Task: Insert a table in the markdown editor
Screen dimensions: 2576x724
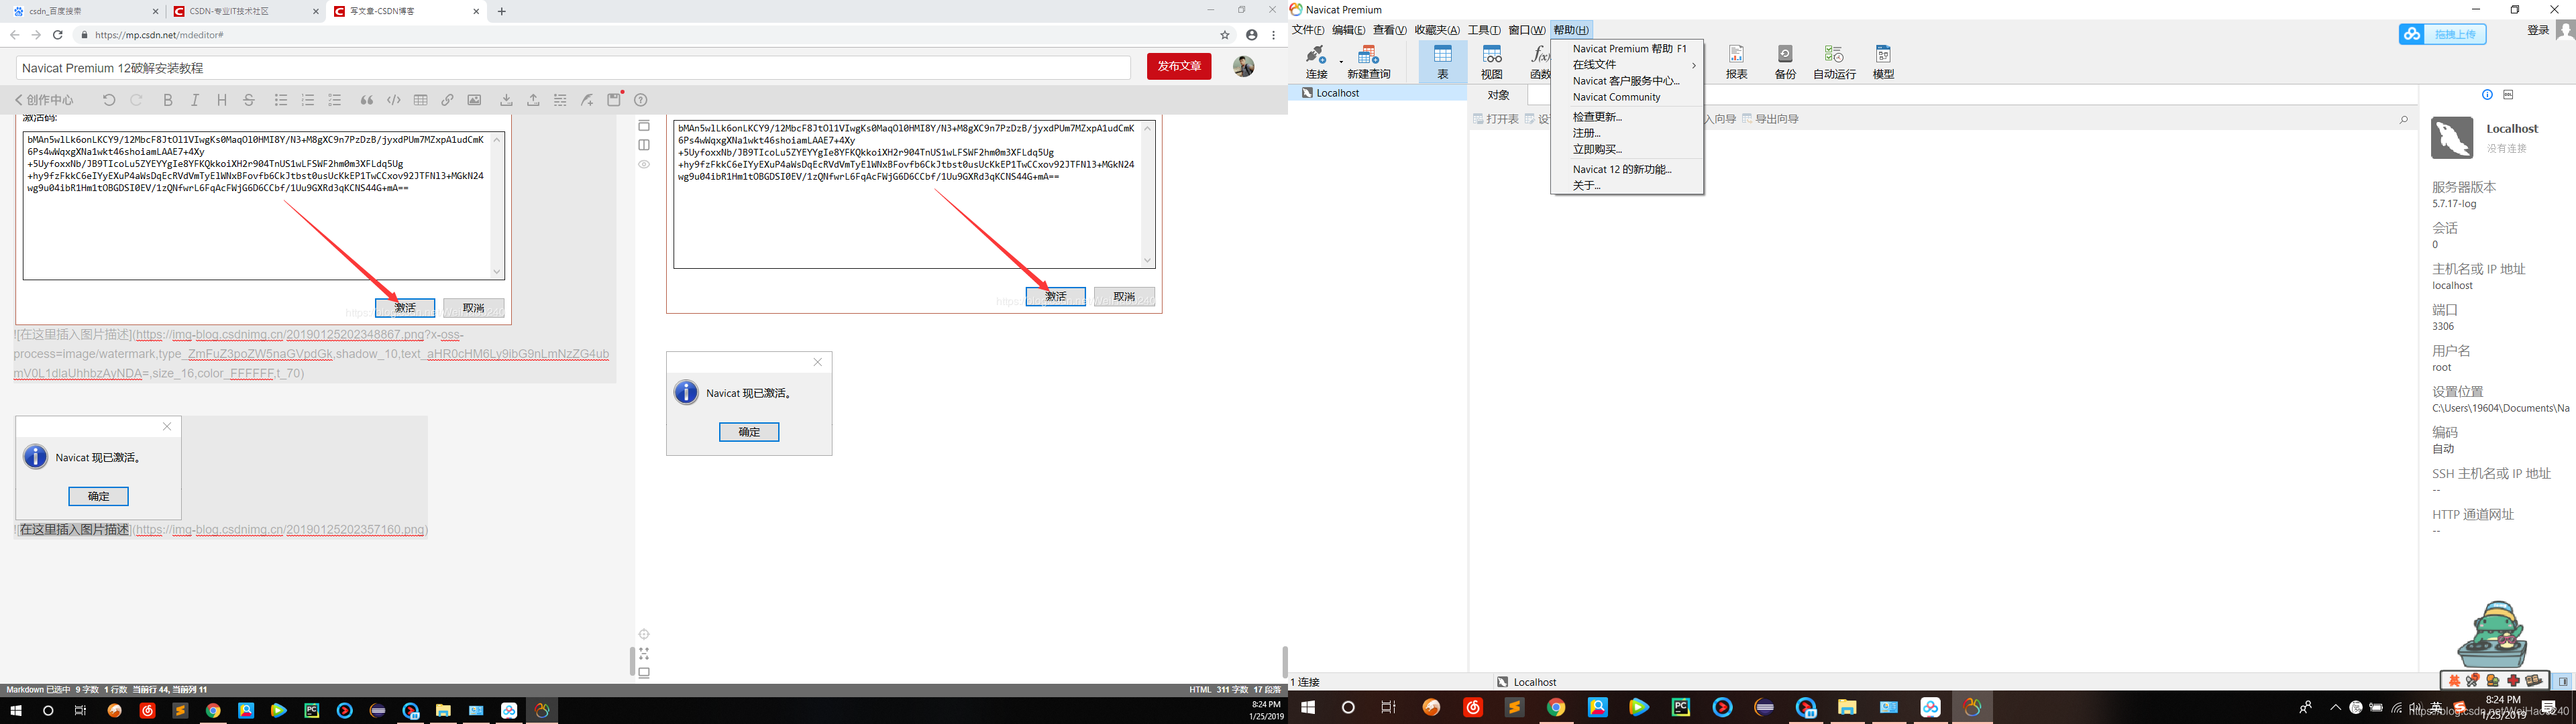Action: tap(421, 100)
